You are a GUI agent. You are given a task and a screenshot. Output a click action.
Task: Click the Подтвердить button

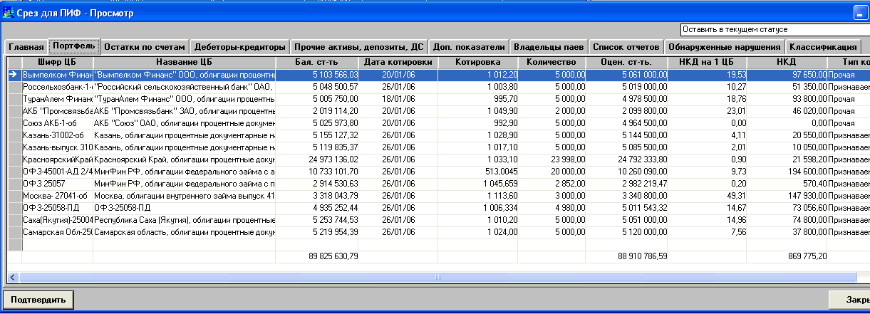coord(38,299)
